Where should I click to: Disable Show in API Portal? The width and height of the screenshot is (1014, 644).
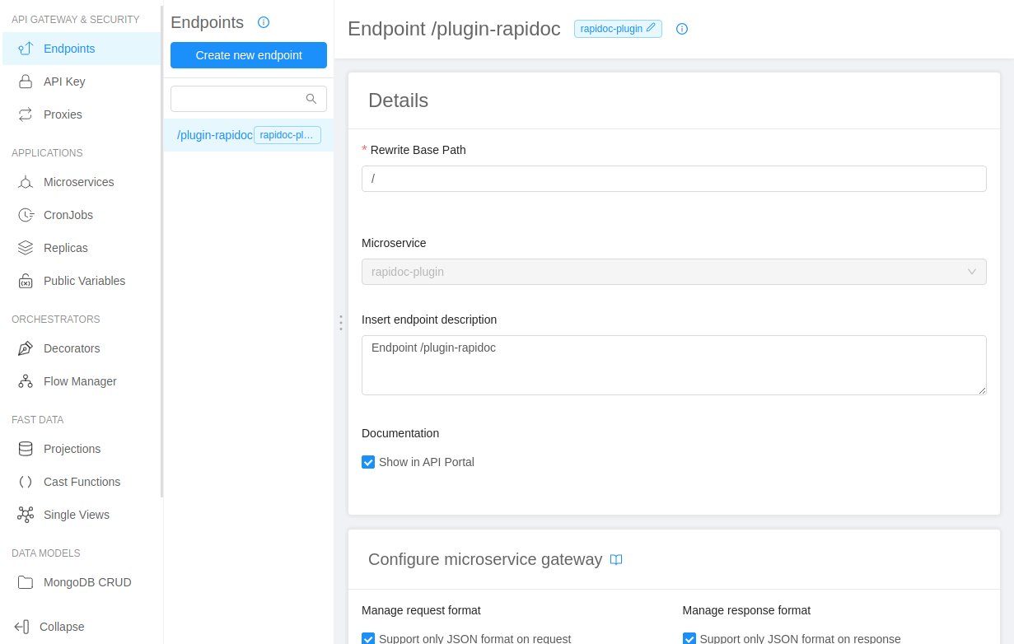367,462
